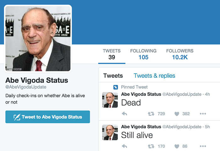Like the "Still alive" tweet

(177, 146)
